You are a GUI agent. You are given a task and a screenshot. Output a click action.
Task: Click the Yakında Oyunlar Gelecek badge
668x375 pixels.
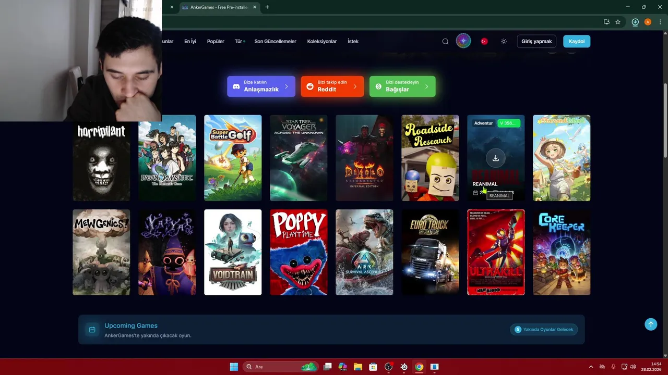(x=544, y=329)
